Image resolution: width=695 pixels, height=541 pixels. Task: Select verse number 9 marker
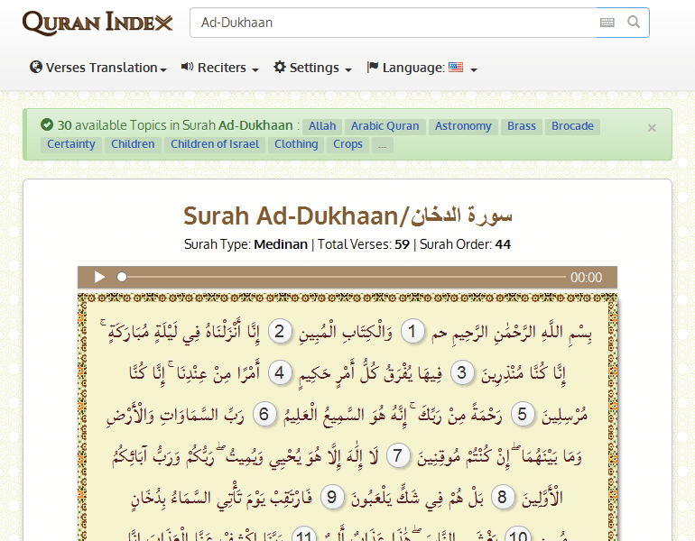point(332,497)
